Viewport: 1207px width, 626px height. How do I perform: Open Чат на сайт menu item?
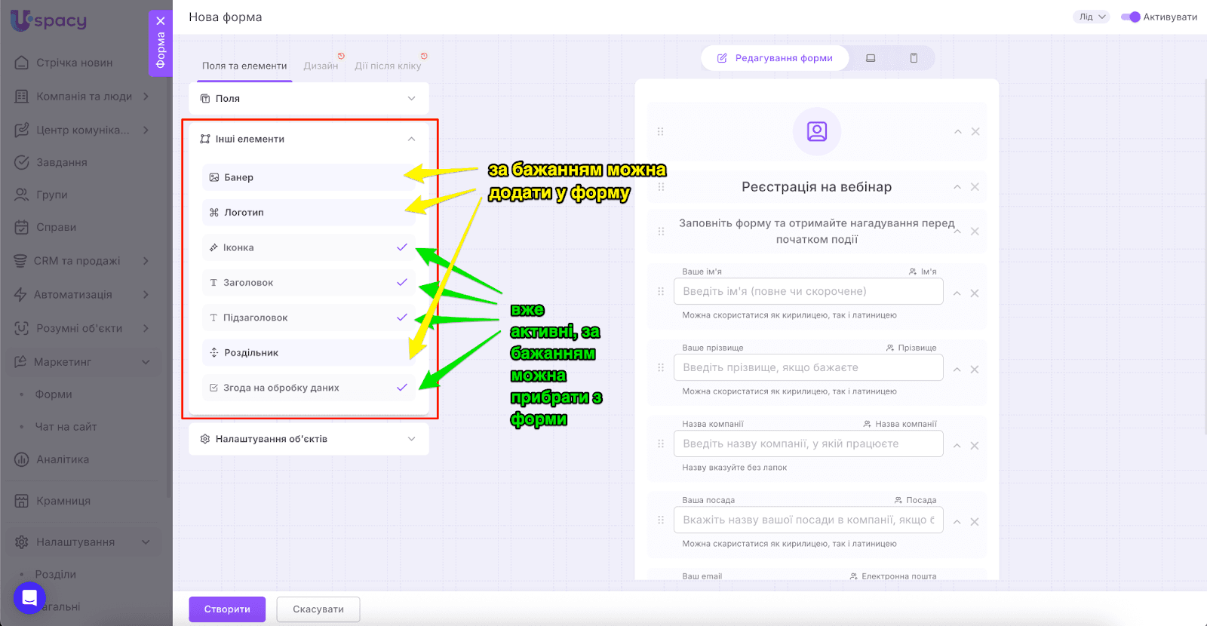[66, 427]
